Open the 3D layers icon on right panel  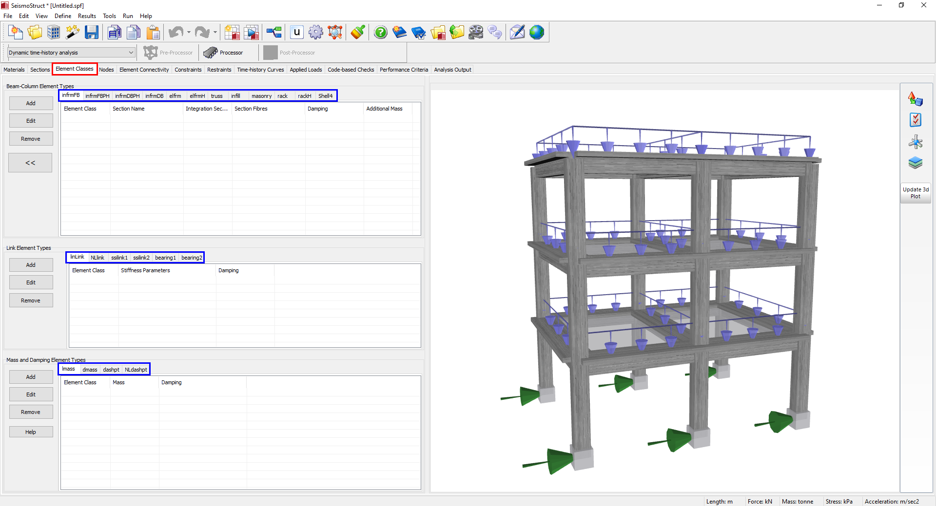pos(916,163)
